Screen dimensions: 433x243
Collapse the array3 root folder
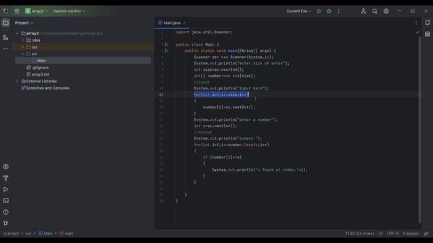[18, 33]
